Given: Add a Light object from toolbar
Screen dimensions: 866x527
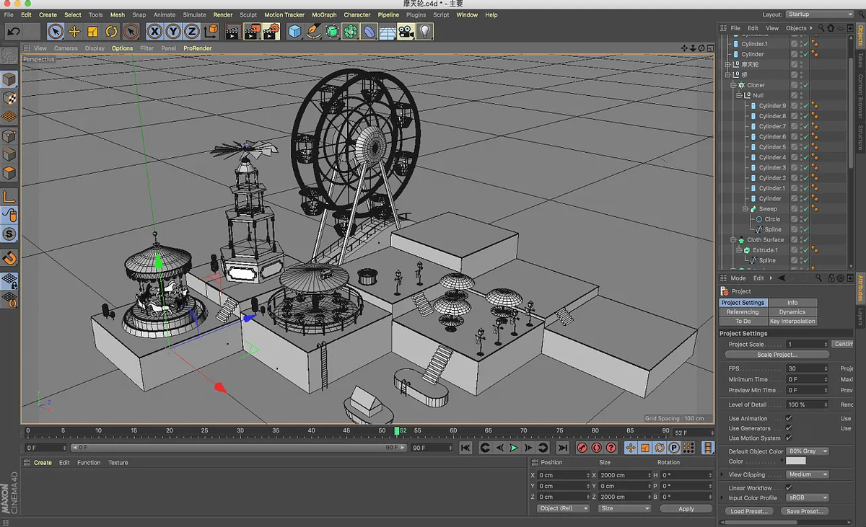Looking at the screenshot, I should tap(425, 32).
